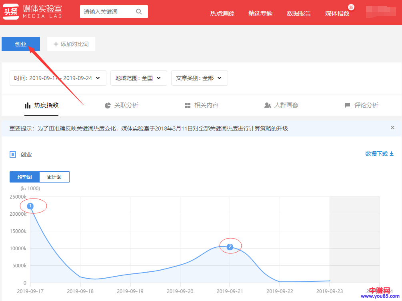Image resolution: width=402 pixels, height=301 pixels.
Task: Expand the 地域范围 region dropdown
Action: (x=138, y=78)
